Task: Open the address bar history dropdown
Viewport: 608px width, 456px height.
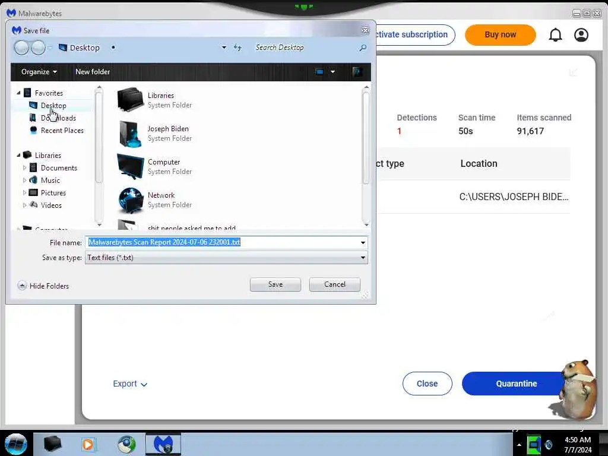Action: point(224,47)
